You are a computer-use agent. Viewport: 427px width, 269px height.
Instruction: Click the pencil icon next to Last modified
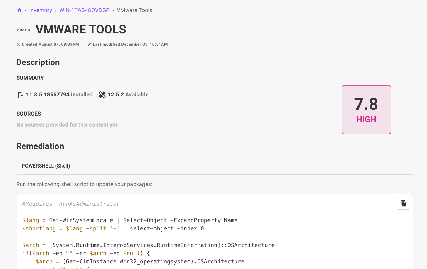click(89, 44)
